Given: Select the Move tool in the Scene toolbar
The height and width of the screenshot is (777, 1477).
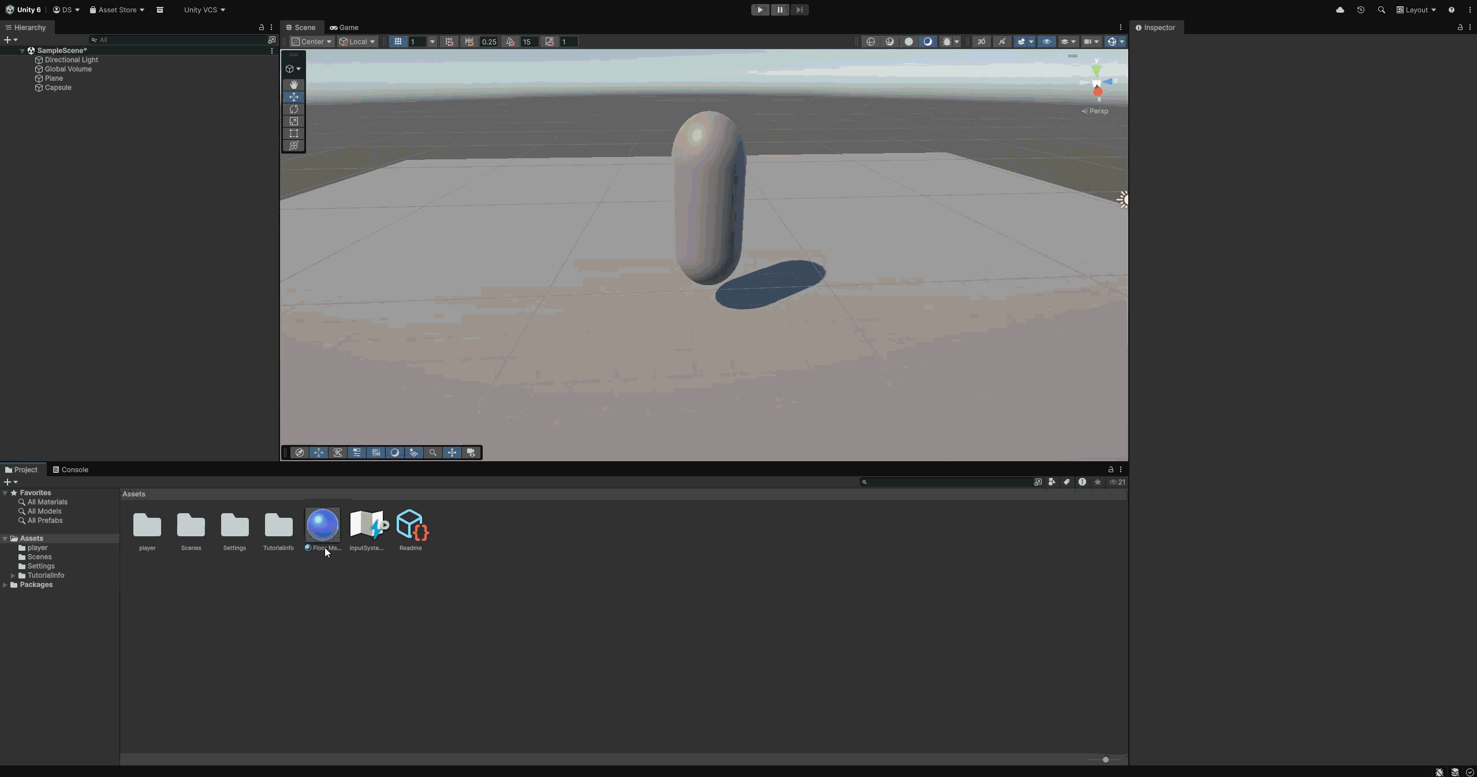Looking at the screenshot, I should click(294, 97).
